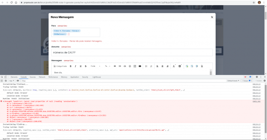Click the '1 Issue' button in console toolbar
Screen dimensions: 267x140
[247, 81]
